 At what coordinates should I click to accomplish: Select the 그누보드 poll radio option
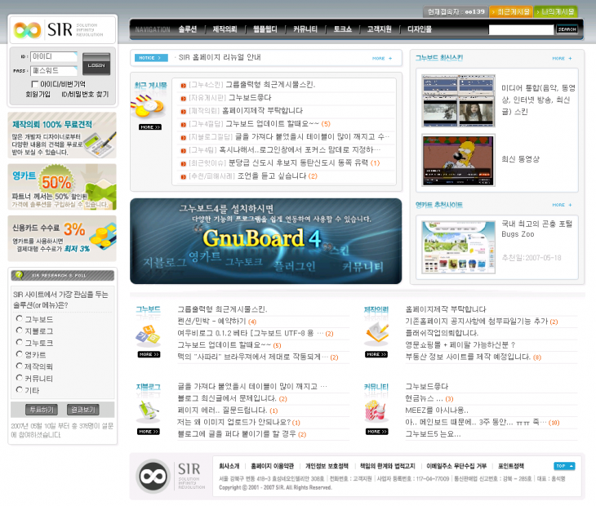coord(19,318)
